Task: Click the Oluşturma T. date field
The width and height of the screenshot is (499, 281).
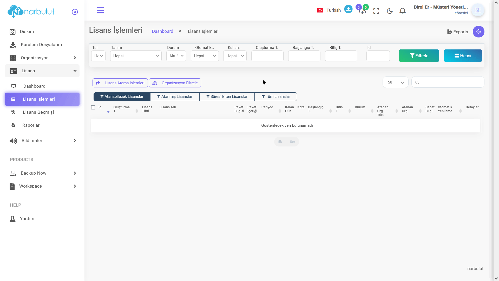Action: [267, 56]
